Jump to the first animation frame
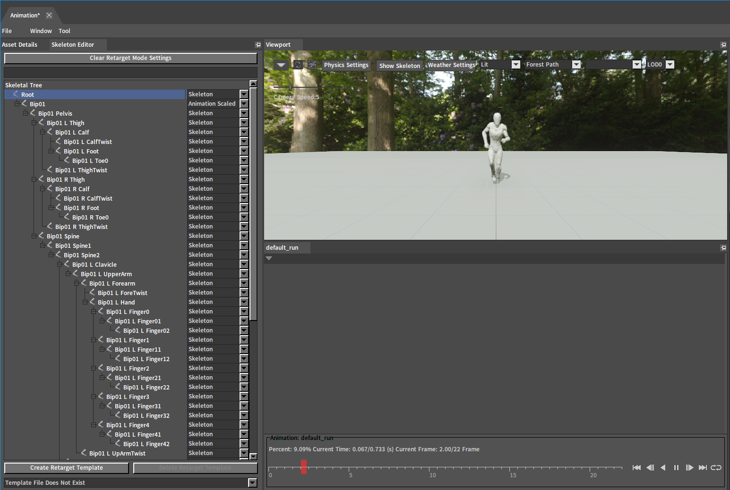This screenshot has width=730, height=490. (636, 467)
